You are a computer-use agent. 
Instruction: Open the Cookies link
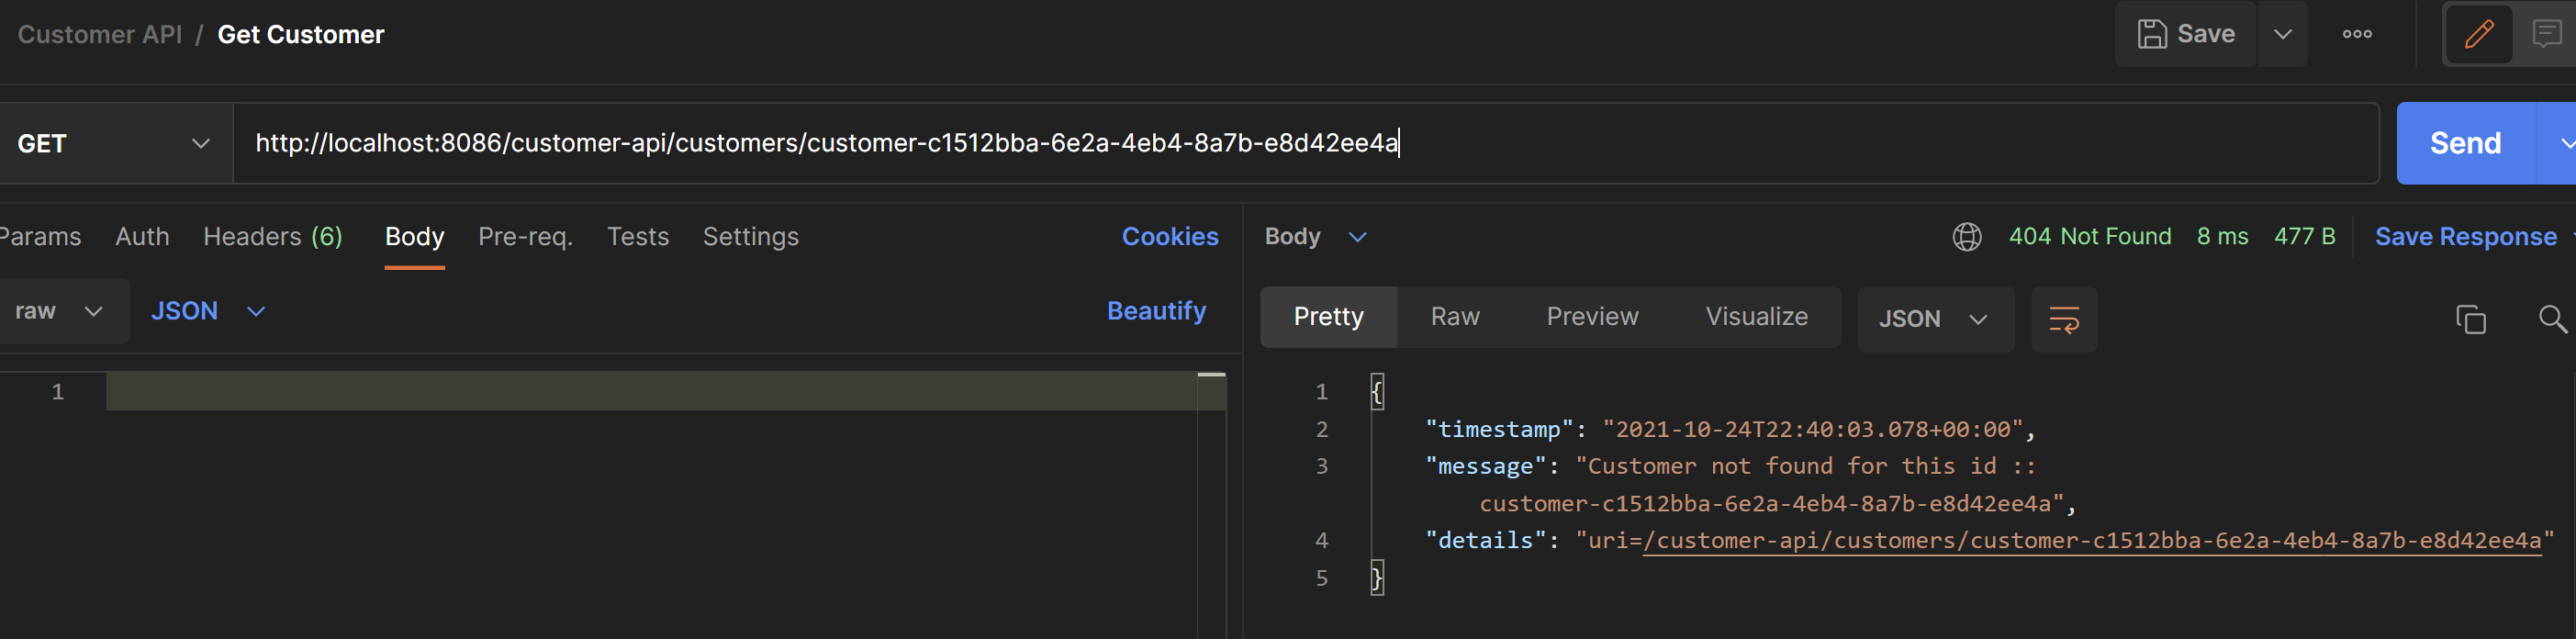1169,237
